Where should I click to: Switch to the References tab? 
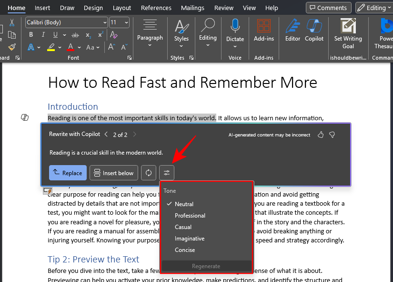156,8
